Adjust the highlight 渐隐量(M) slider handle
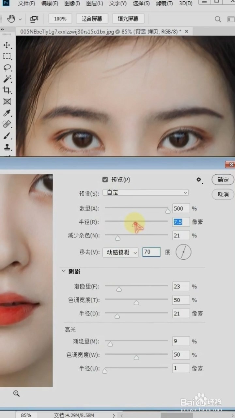 click(110, 344)
